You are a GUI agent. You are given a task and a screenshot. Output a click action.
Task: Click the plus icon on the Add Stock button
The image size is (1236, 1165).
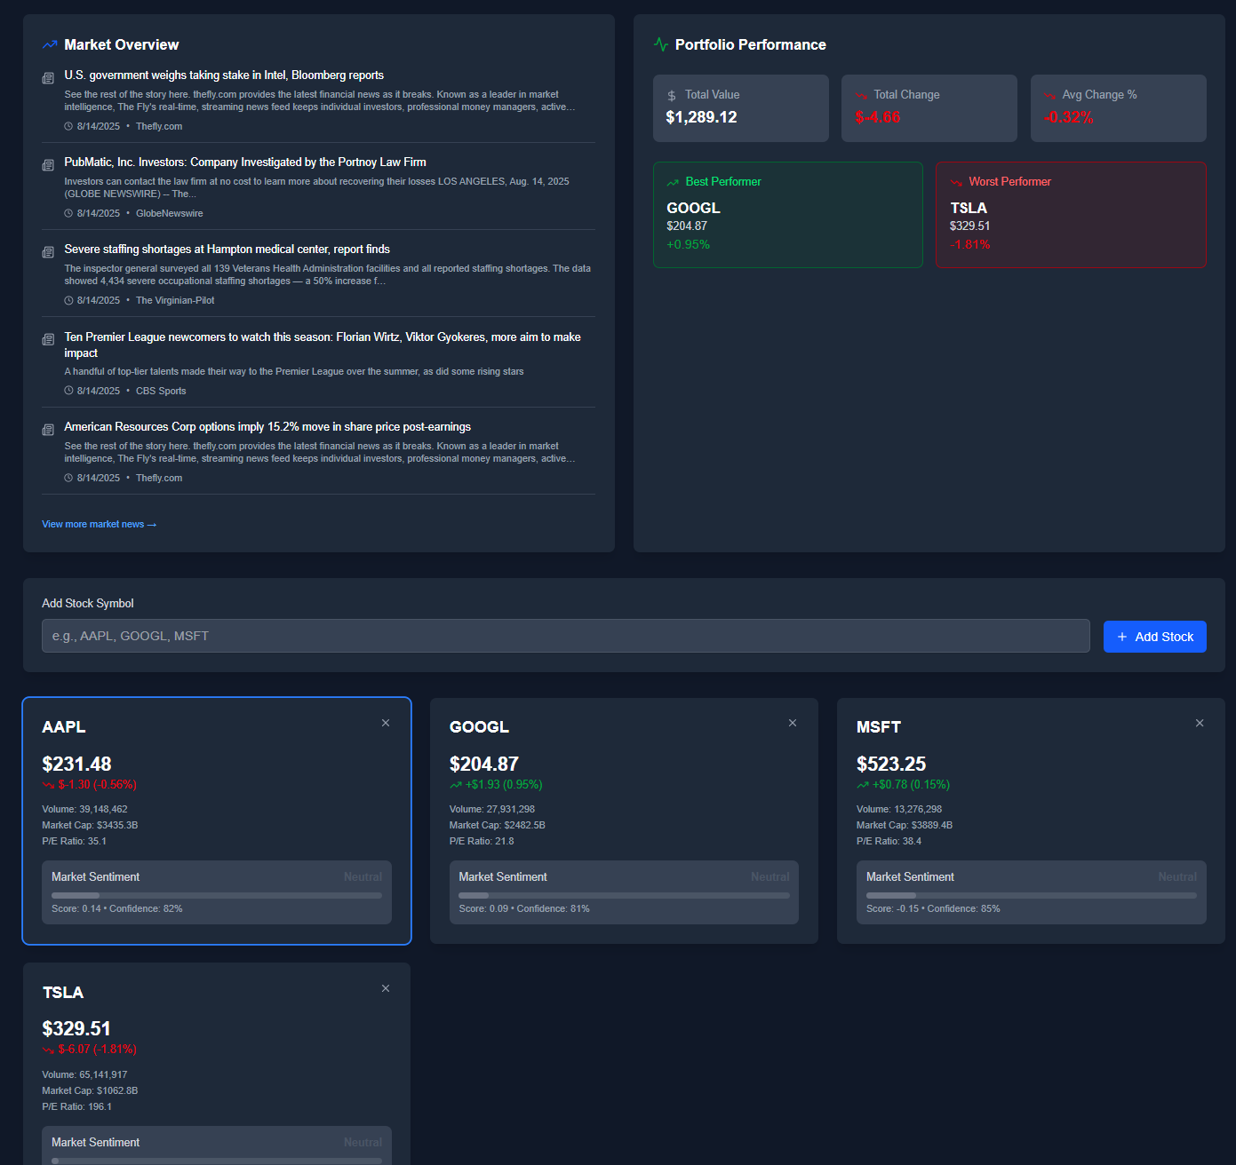(x=1120, y=637)
